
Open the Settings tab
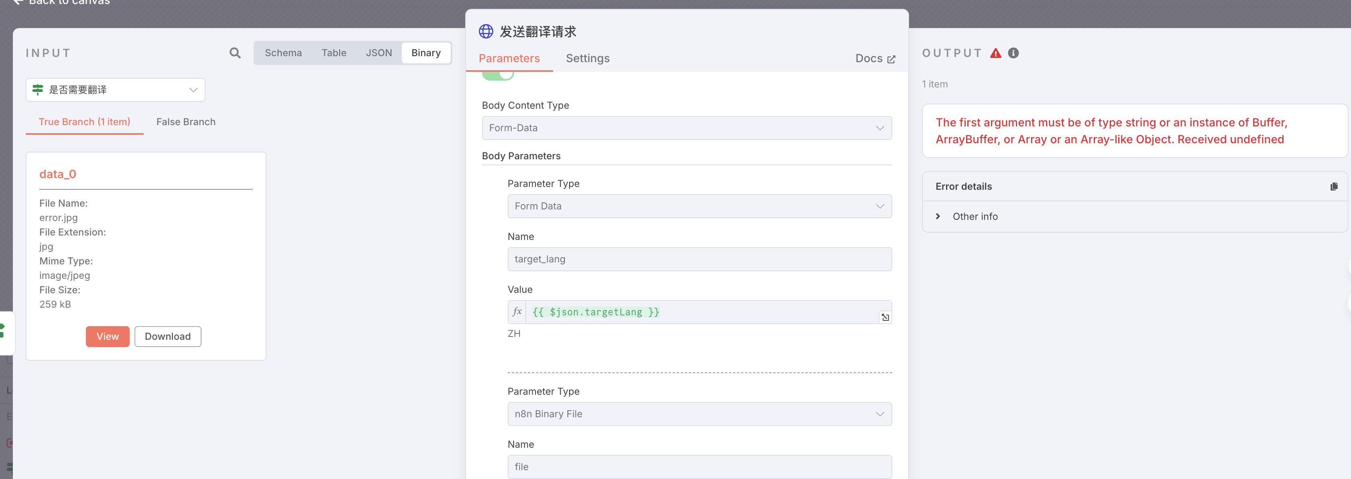point(587,58)
